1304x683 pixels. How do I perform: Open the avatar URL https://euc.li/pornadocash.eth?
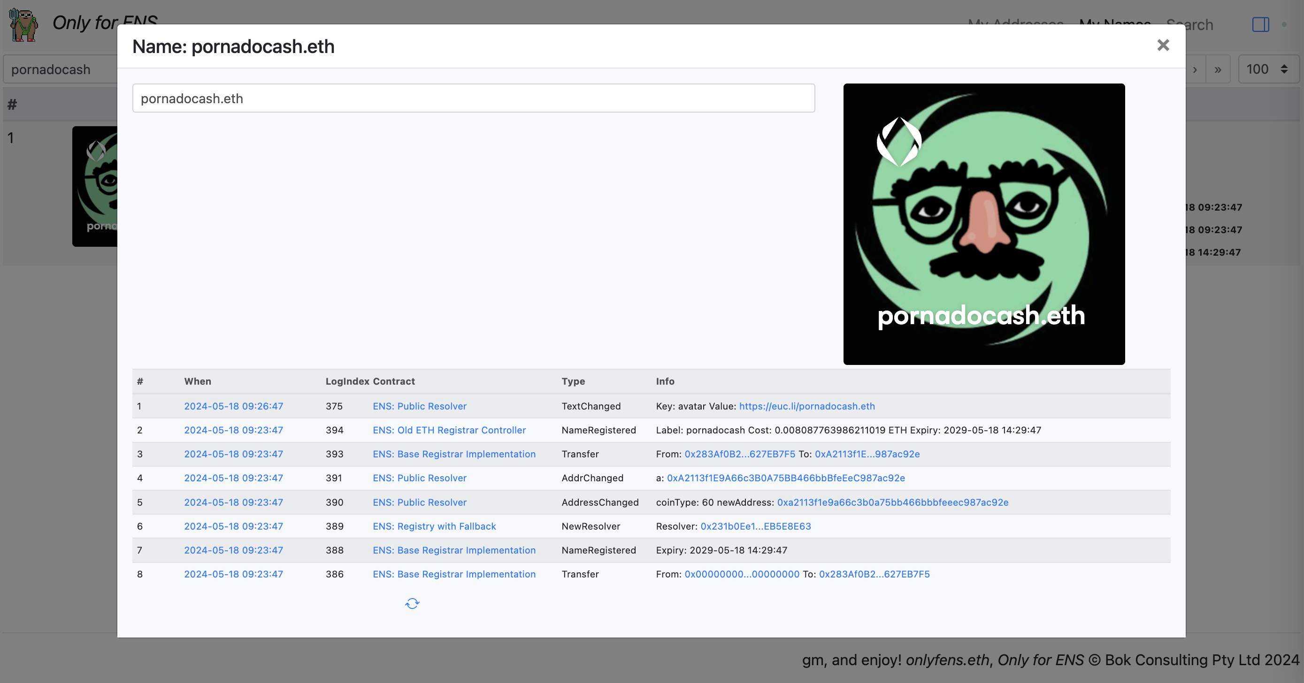tap(806, 406)
